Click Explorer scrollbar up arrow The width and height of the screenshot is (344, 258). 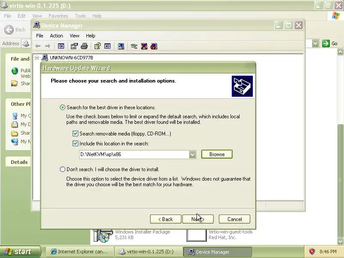(340, 52)
